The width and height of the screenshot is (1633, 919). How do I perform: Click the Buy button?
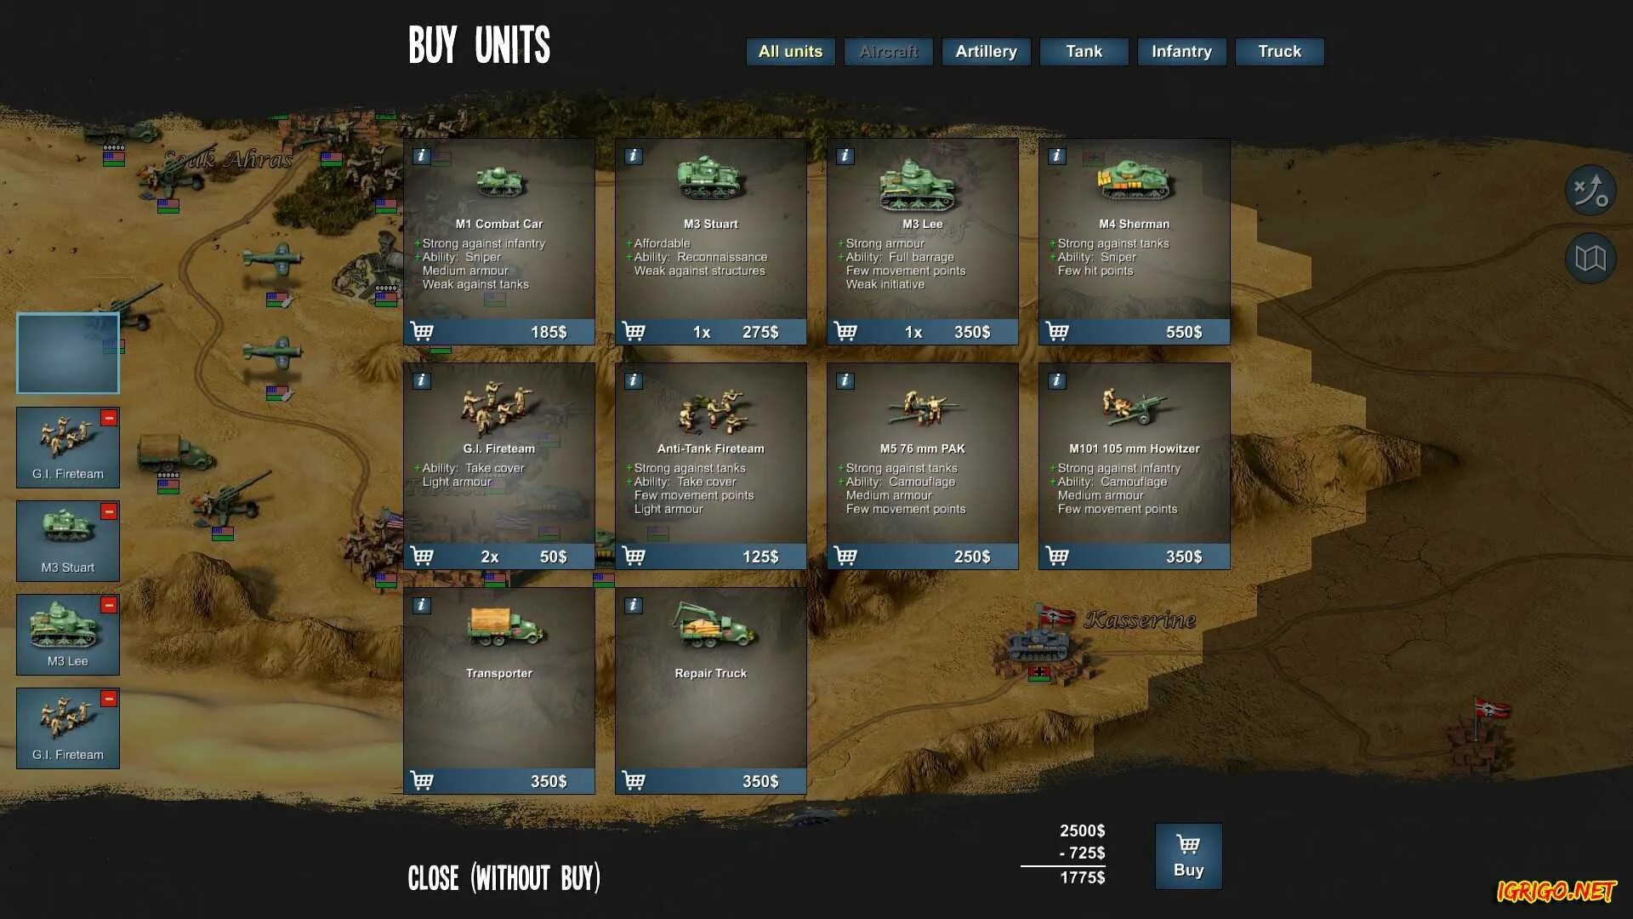point(1188,856)
